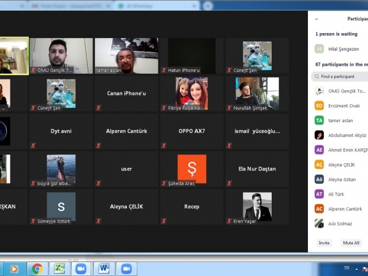Image resolution: width=368 pixels, height=276 pixels.
Task: Click the Mute All button
Action: click(351, 243)
